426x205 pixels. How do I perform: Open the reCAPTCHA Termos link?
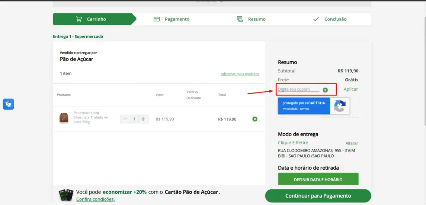305,109
